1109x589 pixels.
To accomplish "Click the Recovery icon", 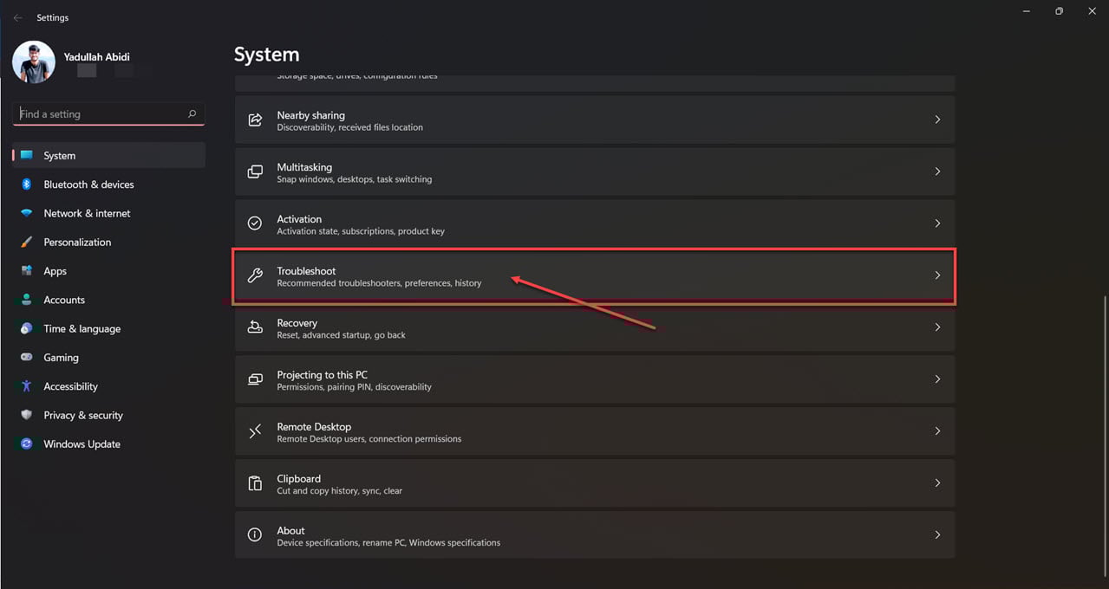I will click(255, 327).
